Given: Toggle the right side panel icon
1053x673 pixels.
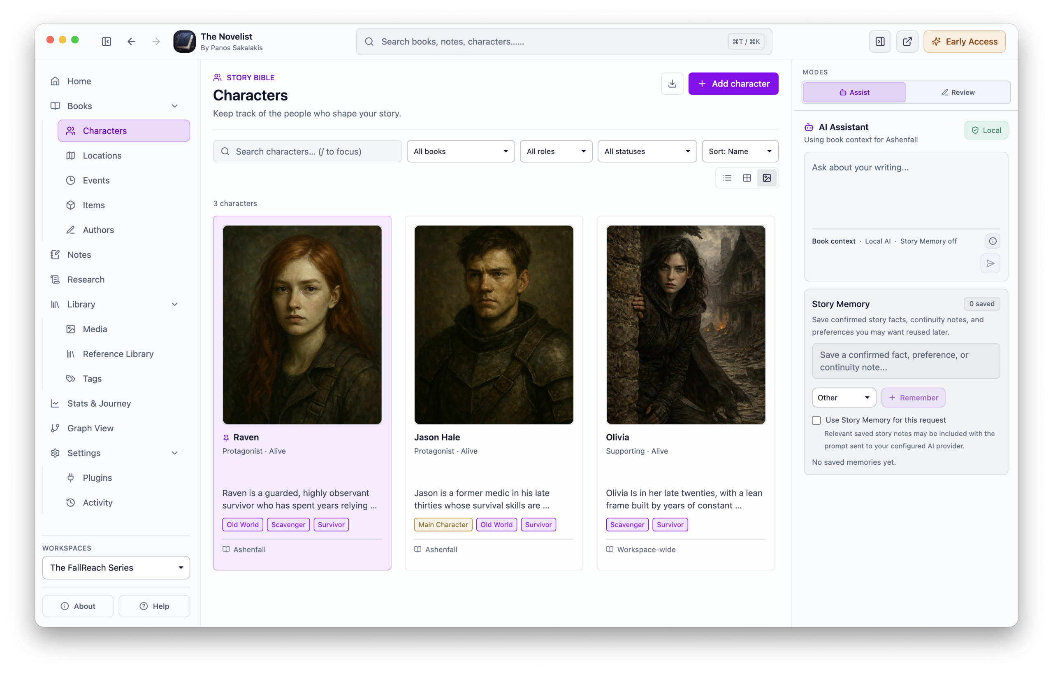Looking at the screenshot, I should pyautogui.click(x=880, y=42).
